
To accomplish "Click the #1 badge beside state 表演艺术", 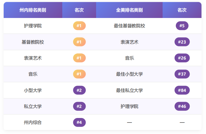I will (x=79, y=58).
